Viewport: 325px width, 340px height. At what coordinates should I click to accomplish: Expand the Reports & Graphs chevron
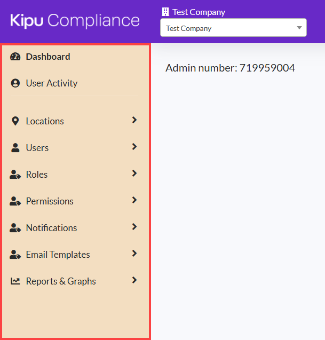(x=134, y=280)
